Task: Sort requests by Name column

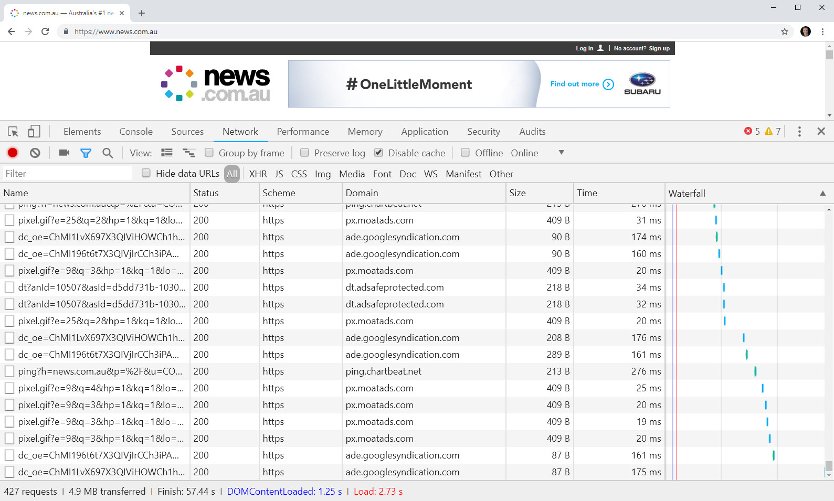Action: (94, 193)
